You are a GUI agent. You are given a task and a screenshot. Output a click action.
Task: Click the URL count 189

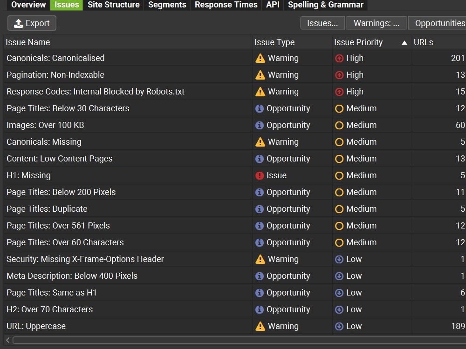[458, 326]
